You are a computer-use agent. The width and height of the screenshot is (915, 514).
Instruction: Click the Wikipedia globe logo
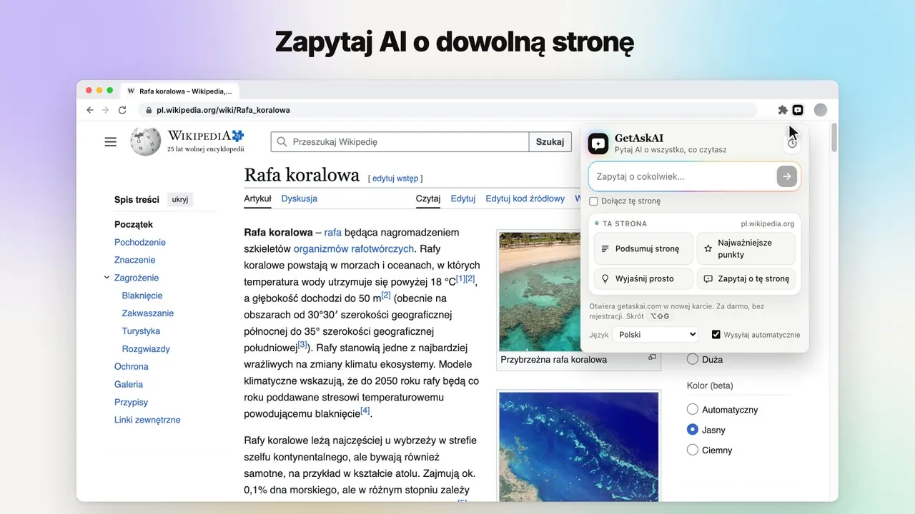pyautogui.click(x=146, y=141)
